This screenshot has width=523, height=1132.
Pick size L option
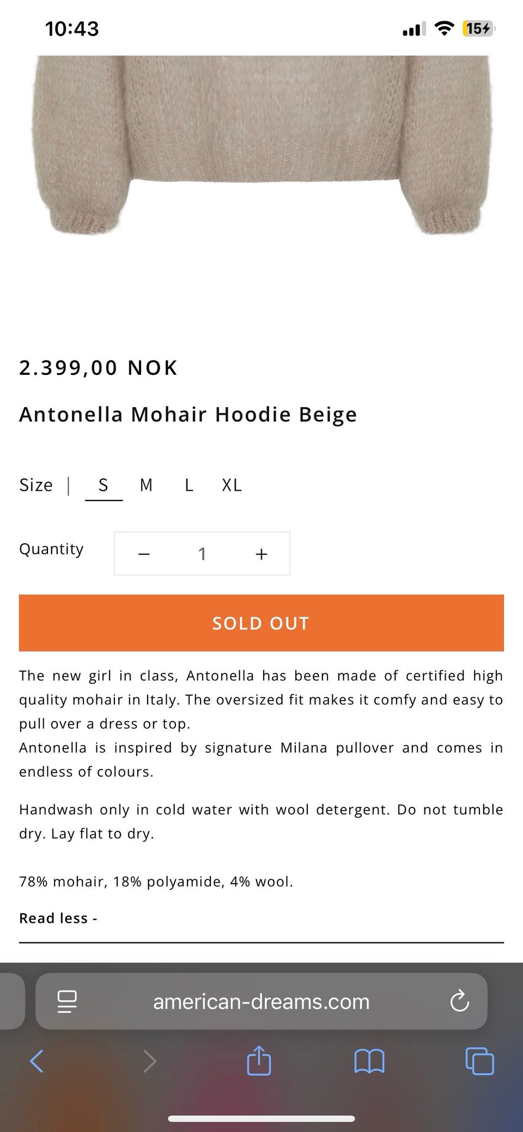189,485
